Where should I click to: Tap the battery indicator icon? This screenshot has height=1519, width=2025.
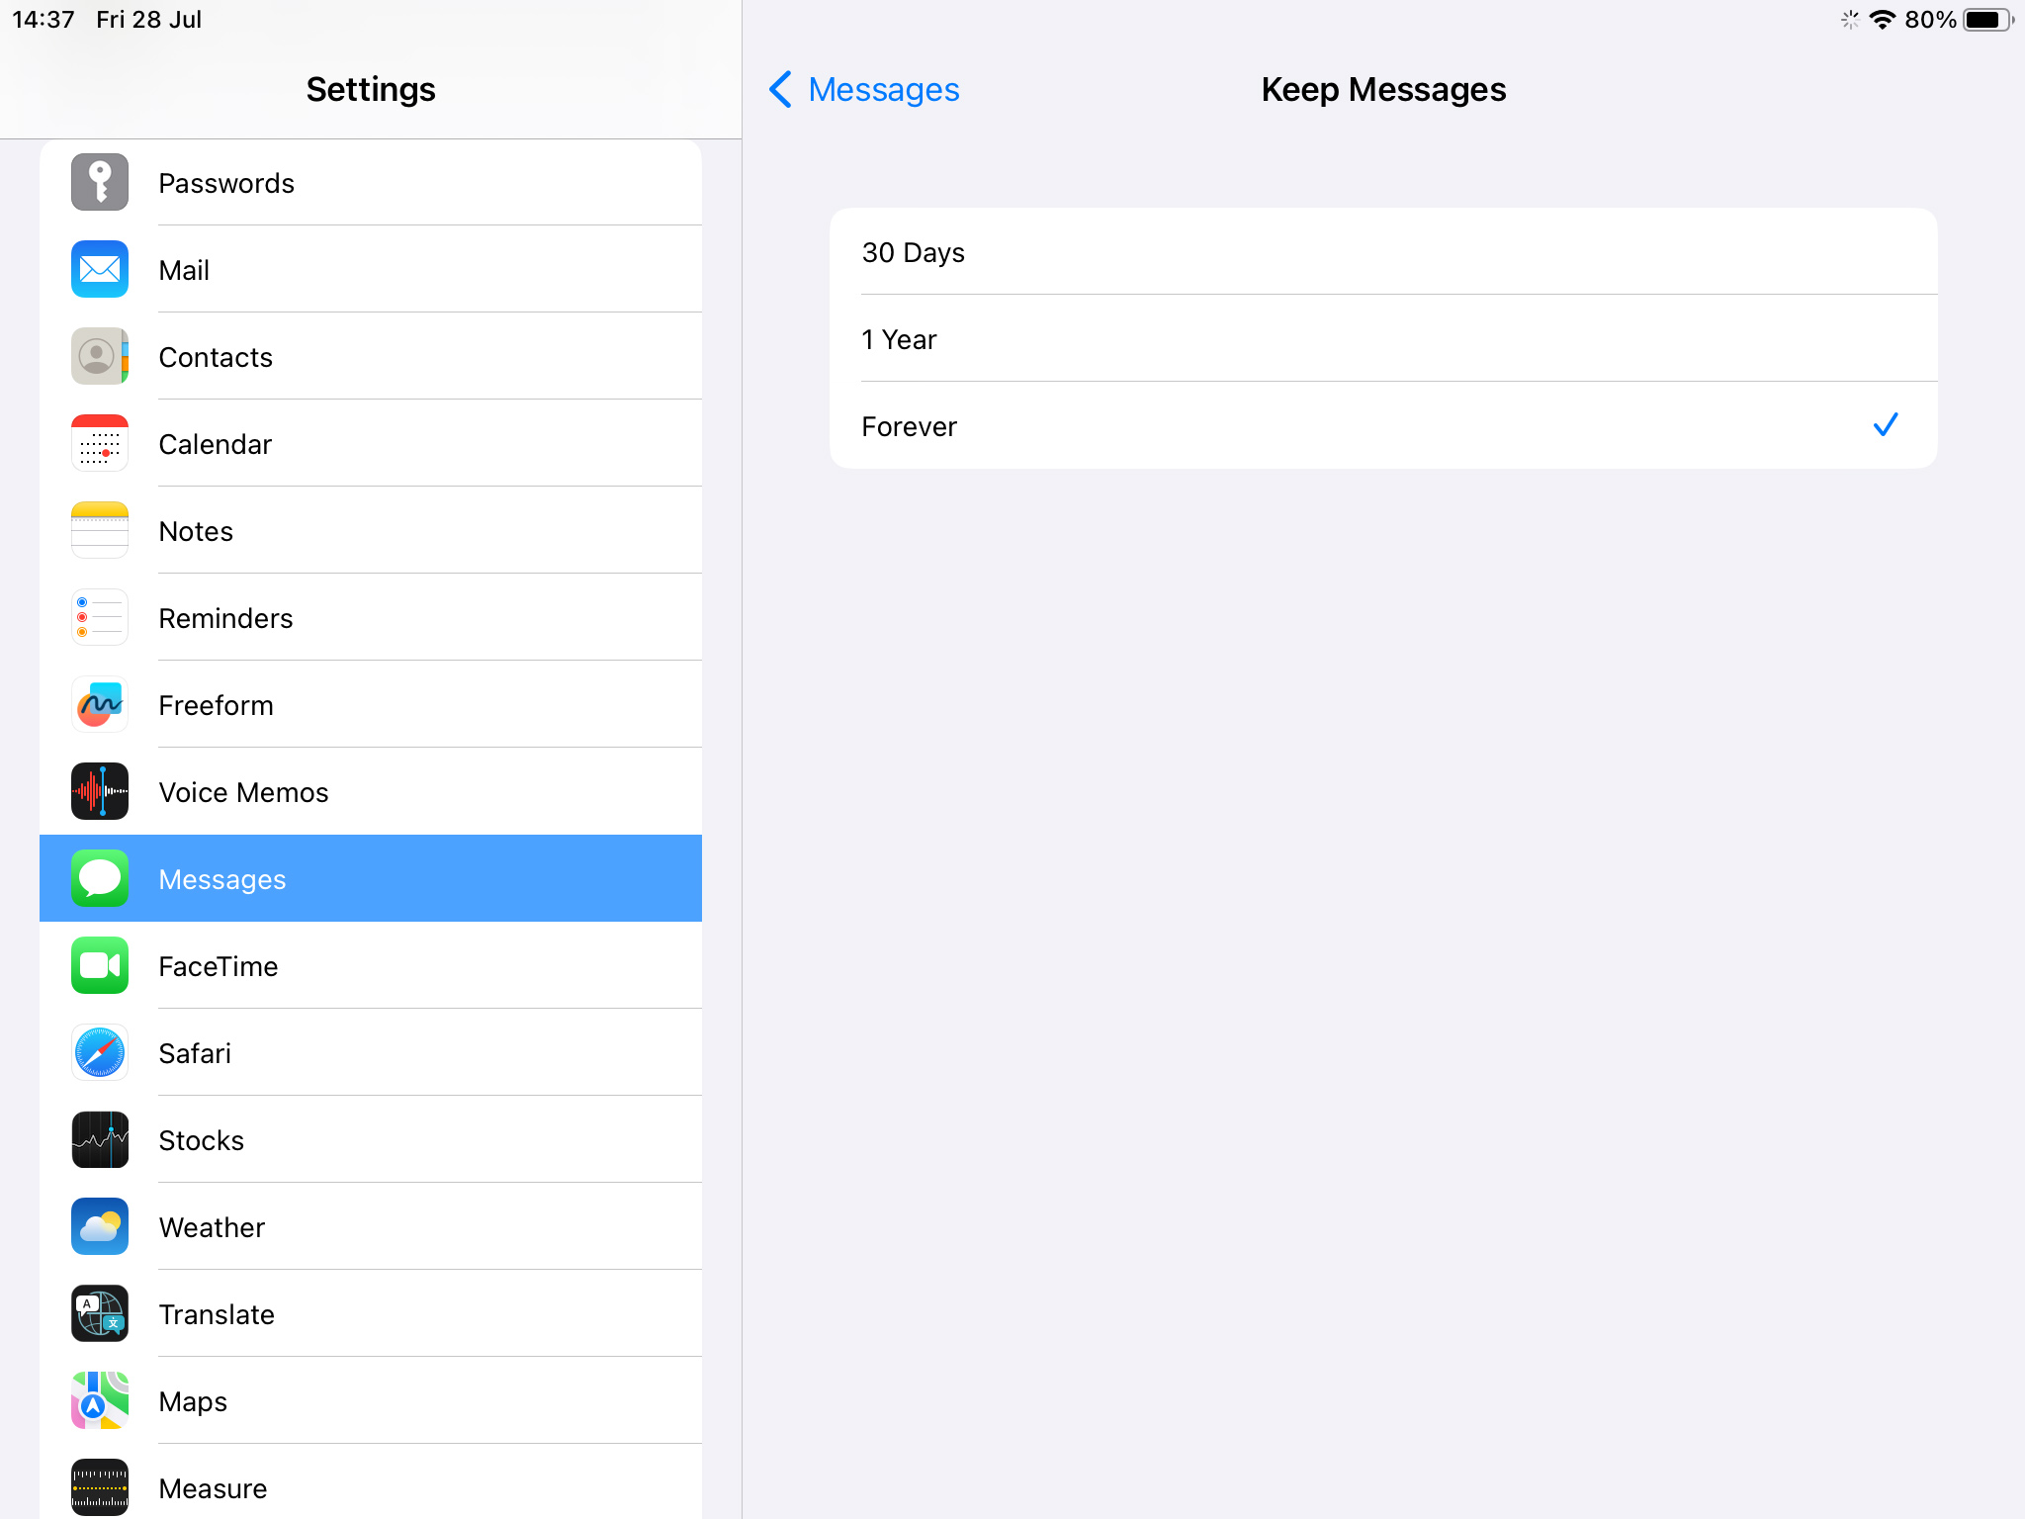click(1987, 20)
